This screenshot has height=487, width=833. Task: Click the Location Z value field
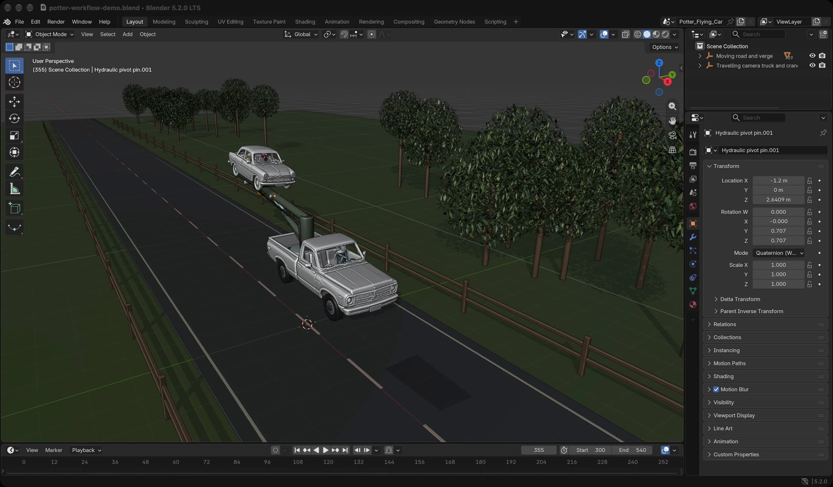[x=778, y=200]
